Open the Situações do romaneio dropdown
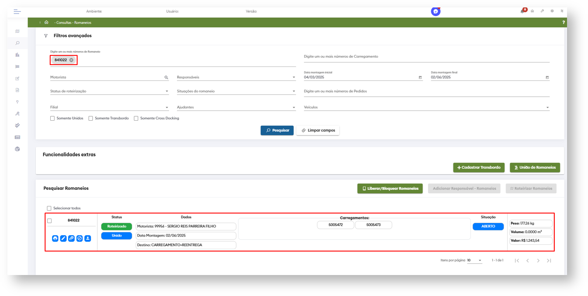 tap(294, 92)
